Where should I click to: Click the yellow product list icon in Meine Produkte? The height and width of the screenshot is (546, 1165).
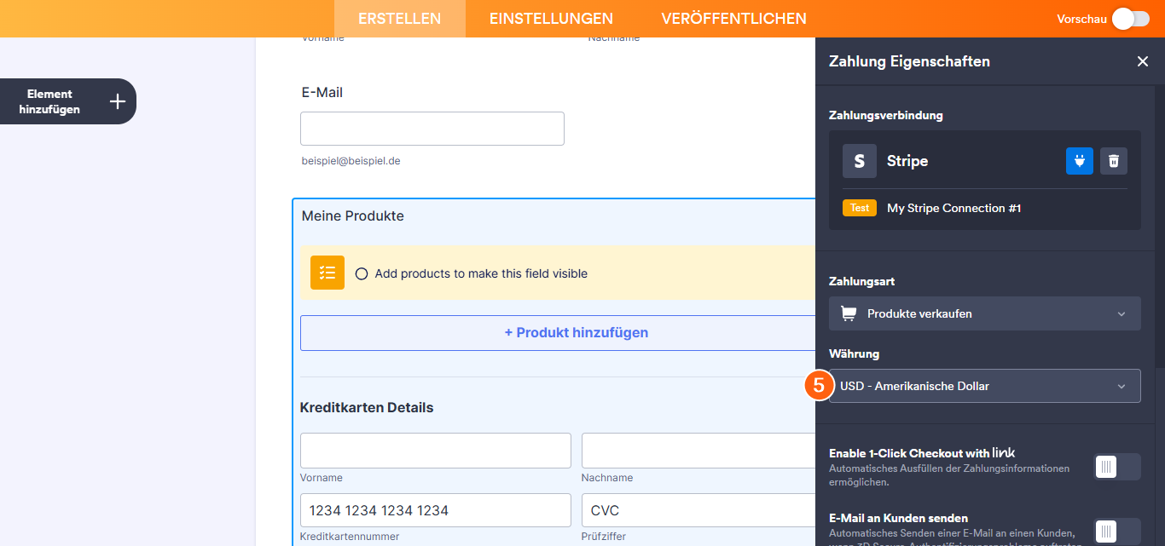(x=327, y=273)
